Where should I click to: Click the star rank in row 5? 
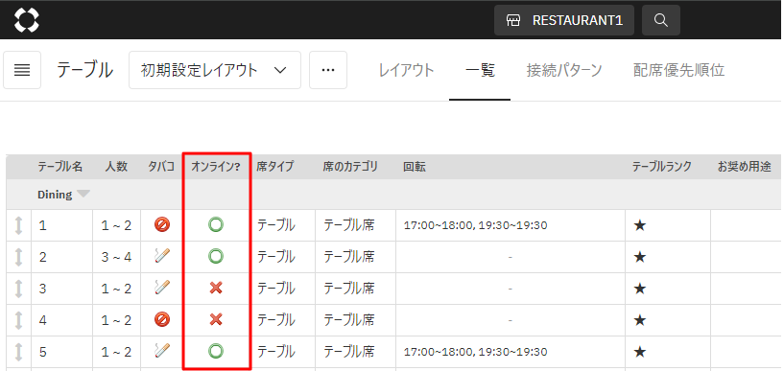click(x=639, y=352)
